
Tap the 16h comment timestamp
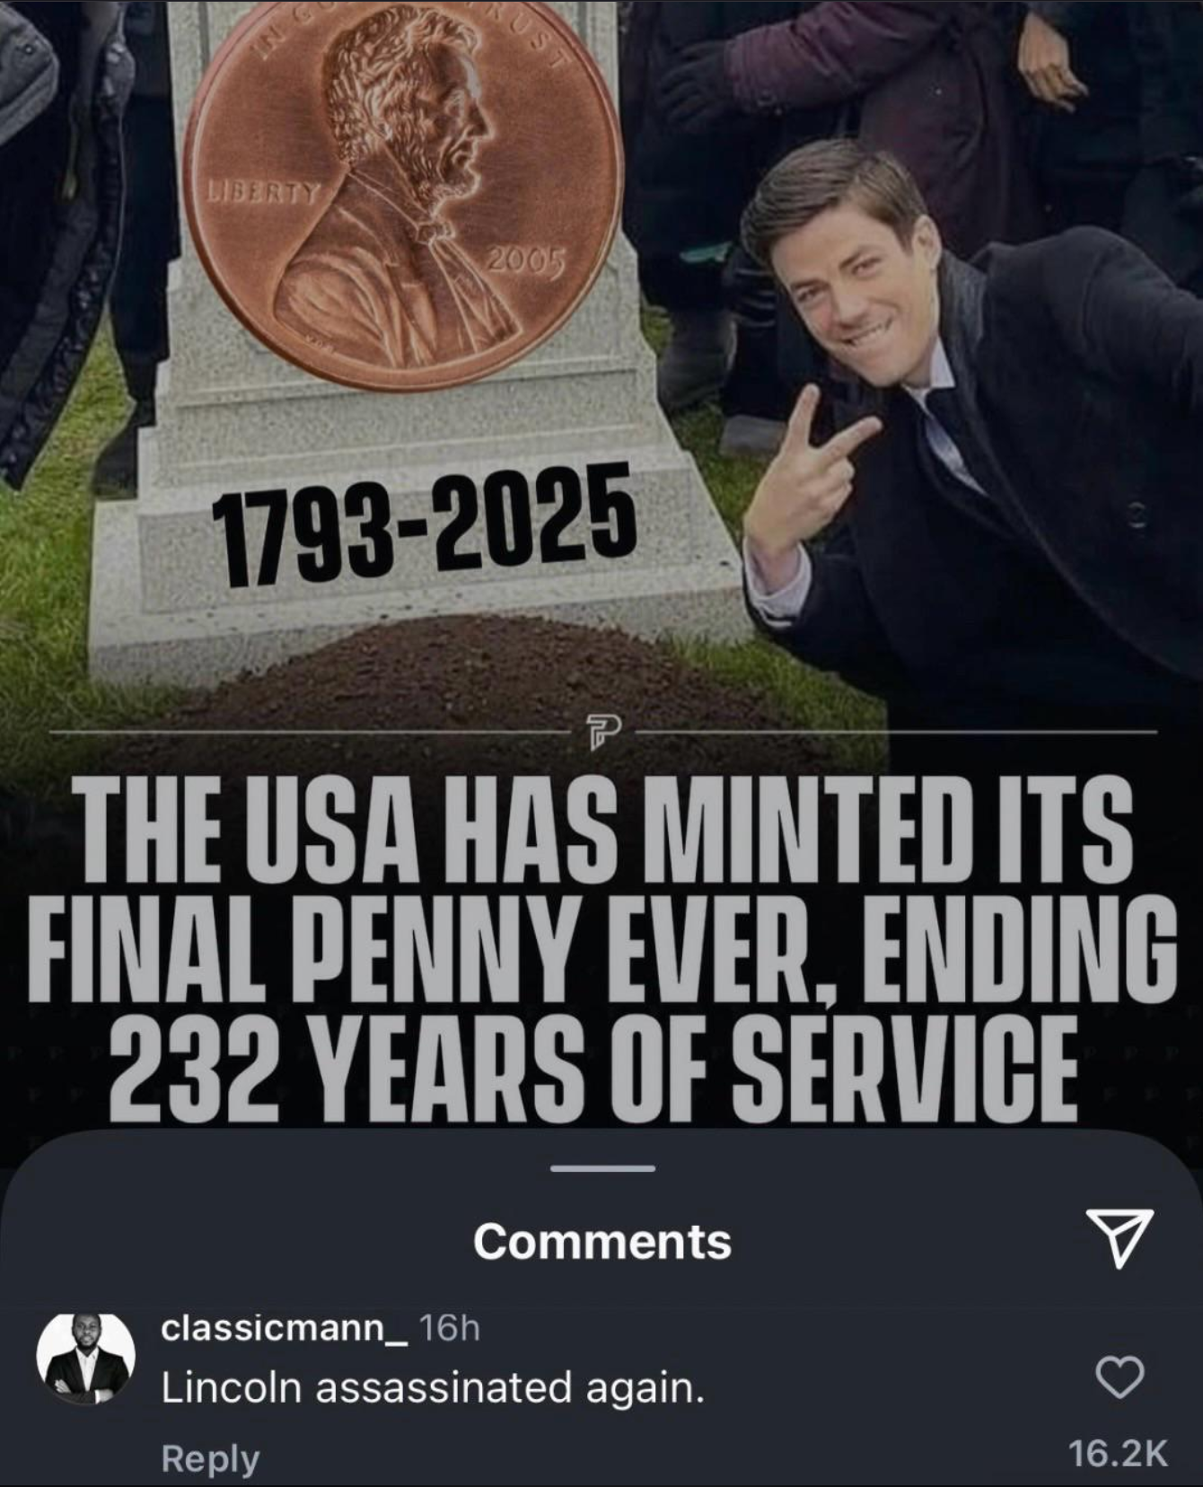[x=450, y=1328]
